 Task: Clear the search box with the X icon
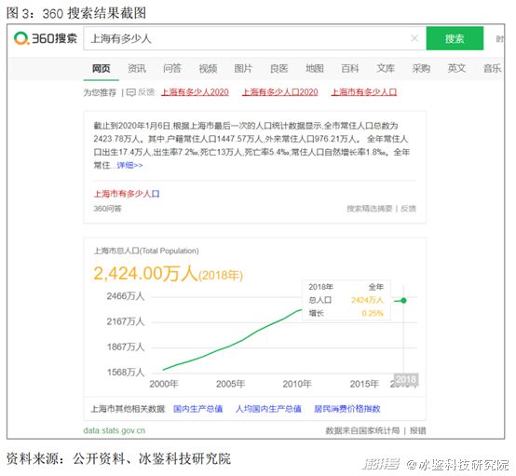pyautogui.click(x=414, y=38)
